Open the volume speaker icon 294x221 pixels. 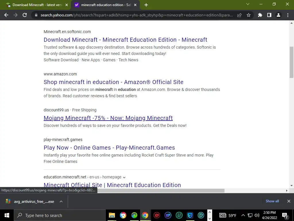(x=257, y=215)
